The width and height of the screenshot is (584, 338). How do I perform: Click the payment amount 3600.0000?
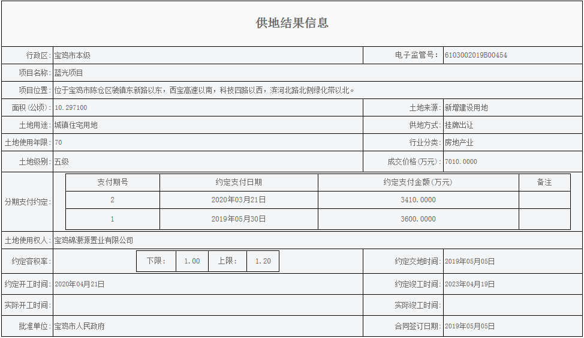[418, 219]
